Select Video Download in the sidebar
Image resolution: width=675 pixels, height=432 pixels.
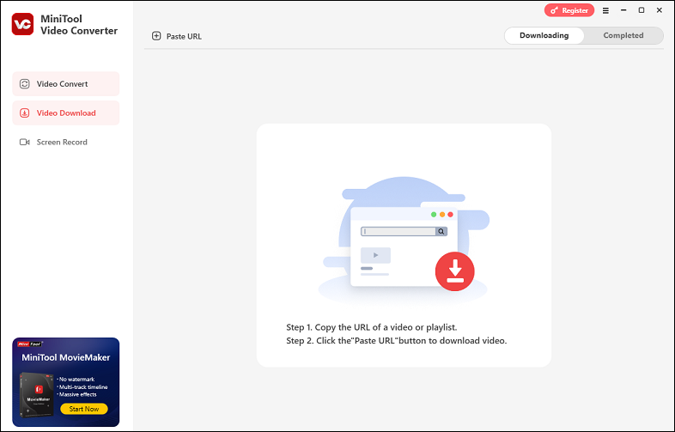pyautogui.click(x=66, y=113)
